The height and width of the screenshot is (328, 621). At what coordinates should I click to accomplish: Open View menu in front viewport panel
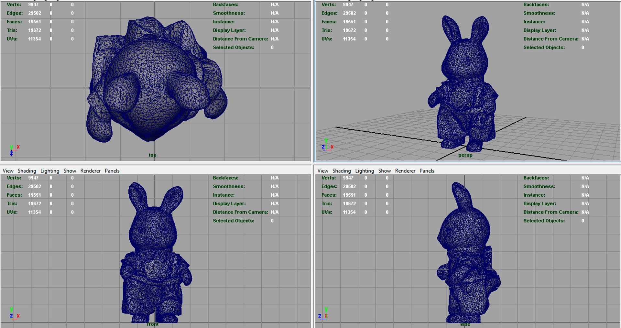pos(8,171)
